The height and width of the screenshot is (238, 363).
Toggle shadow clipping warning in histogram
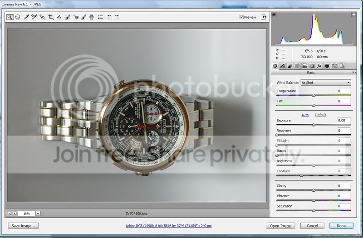(274, 15)
